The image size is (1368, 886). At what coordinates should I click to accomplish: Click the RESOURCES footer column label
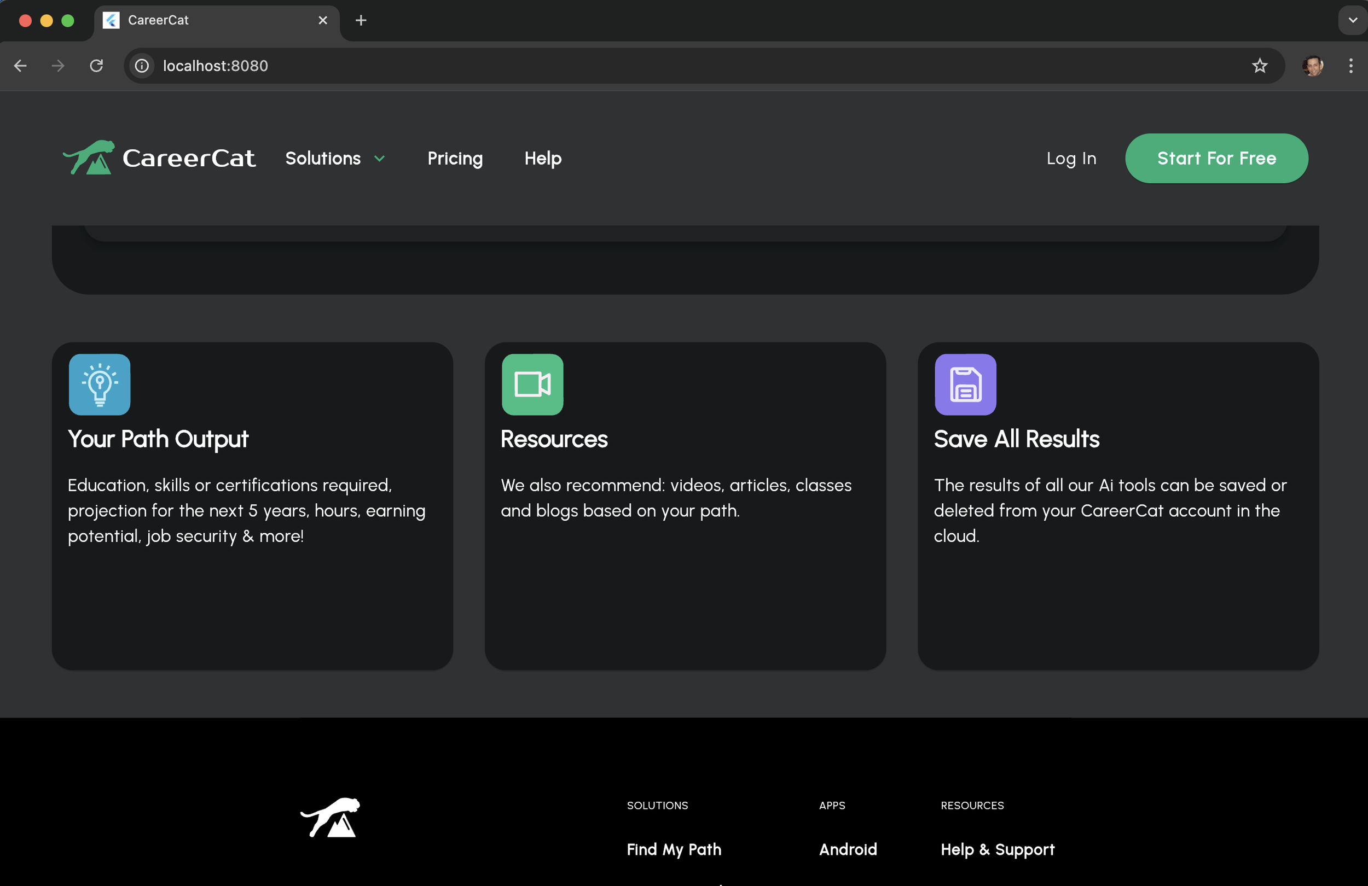coord(972,806)
